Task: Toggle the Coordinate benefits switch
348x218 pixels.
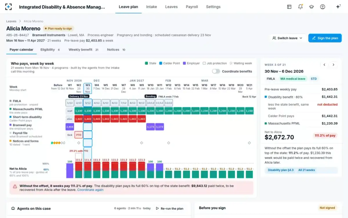Action: [x=216, y=71]
